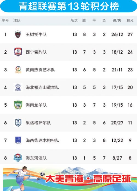Select the green 海南龙羊队 shield logo
Image resolution: width=137 pixels, height=191 pixels.
pos(18,105)
